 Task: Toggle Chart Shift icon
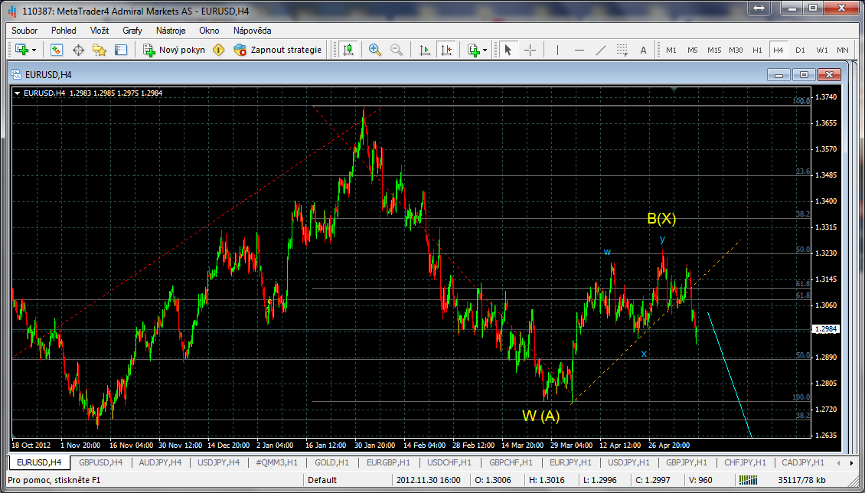tap(446, 50)
